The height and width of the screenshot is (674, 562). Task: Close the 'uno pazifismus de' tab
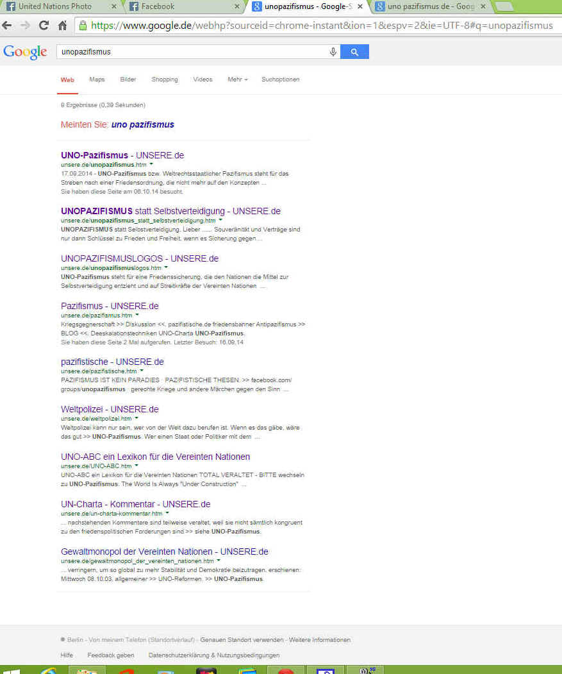tap(483, 6)
